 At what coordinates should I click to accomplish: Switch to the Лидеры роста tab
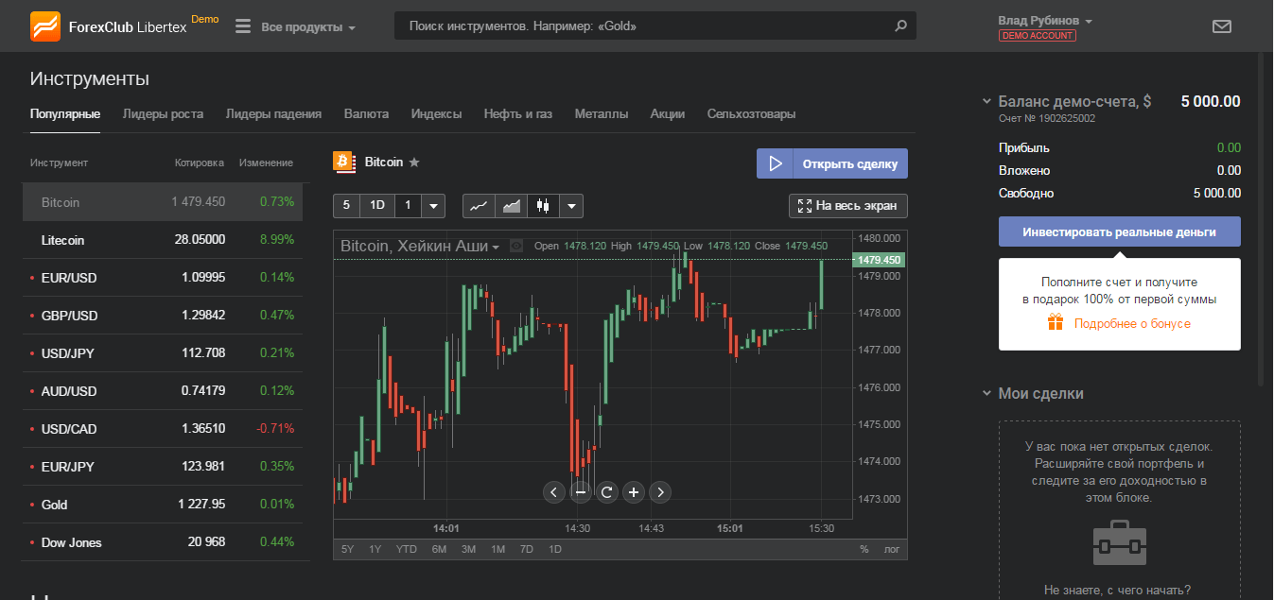point(163,113)
